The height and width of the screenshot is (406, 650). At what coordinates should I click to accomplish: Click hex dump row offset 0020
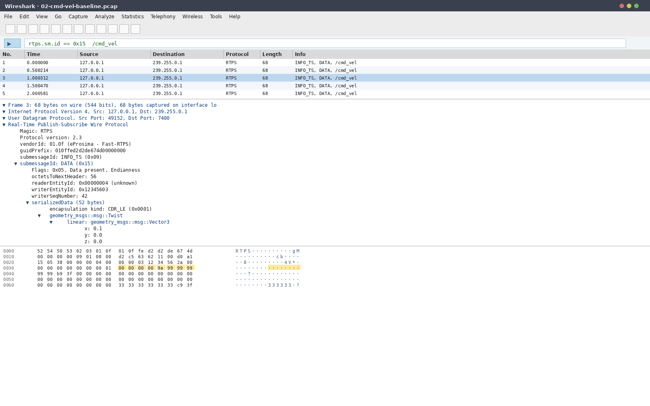(x=9, y=263)
